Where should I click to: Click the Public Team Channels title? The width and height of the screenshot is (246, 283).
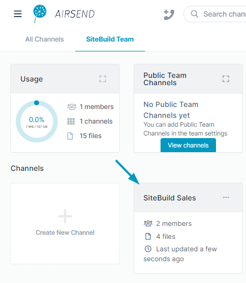tap(165, 79)
